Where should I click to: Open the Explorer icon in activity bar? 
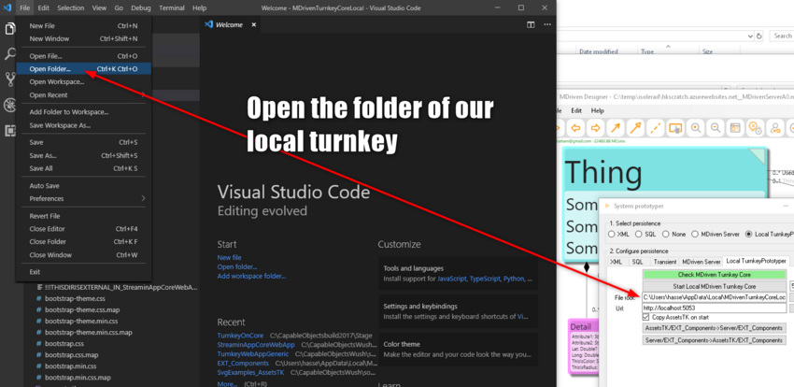(9, 30)
